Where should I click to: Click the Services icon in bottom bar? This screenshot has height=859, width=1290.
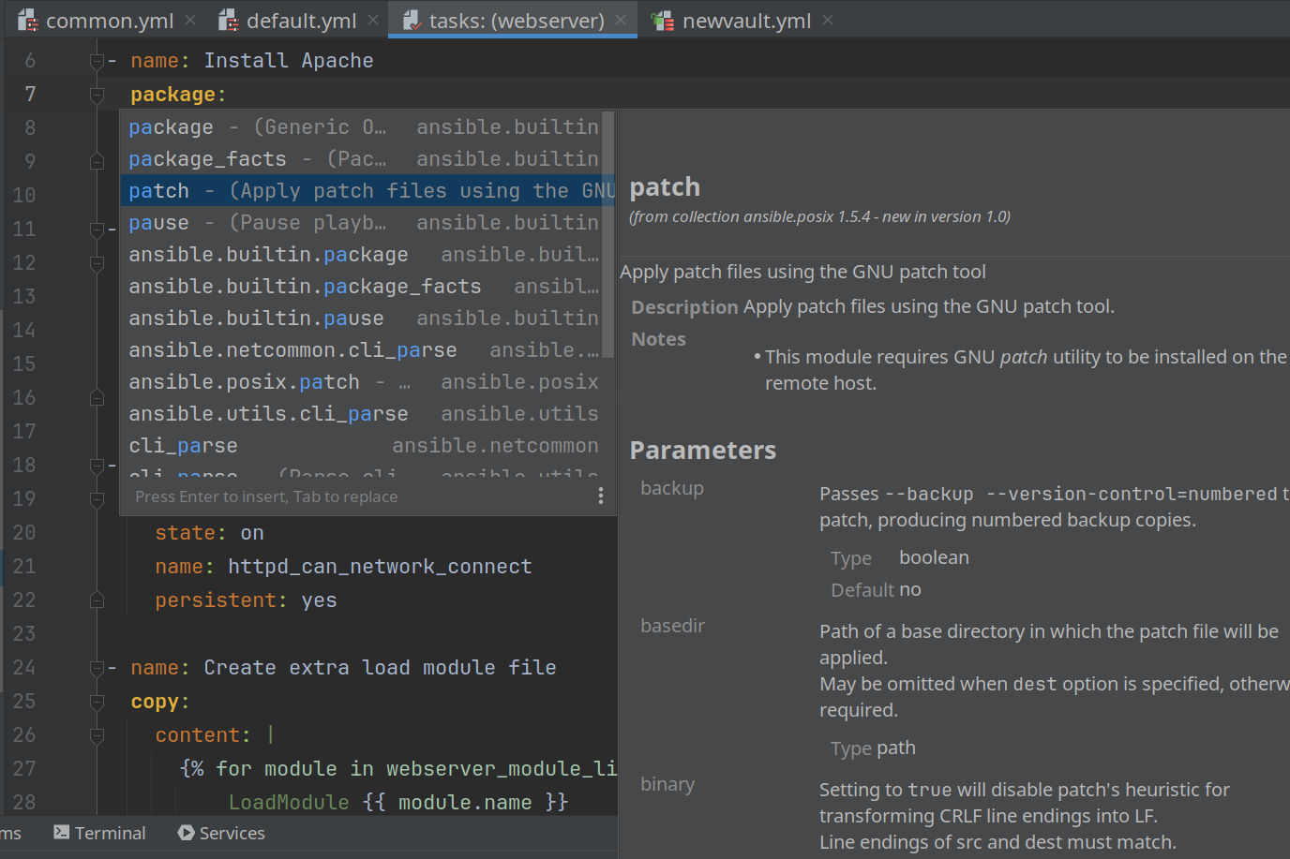pos(186,833)
